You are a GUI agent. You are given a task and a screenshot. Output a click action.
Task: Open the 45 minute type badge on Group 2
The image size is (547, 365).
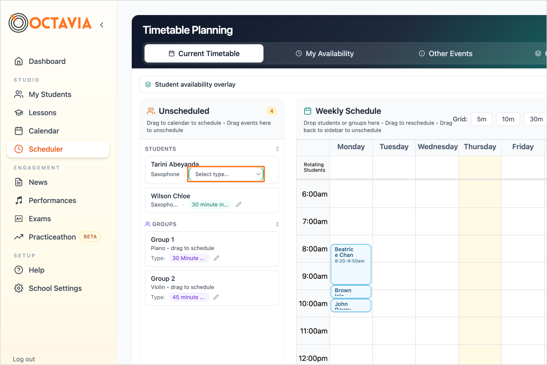tap(189, 297)
